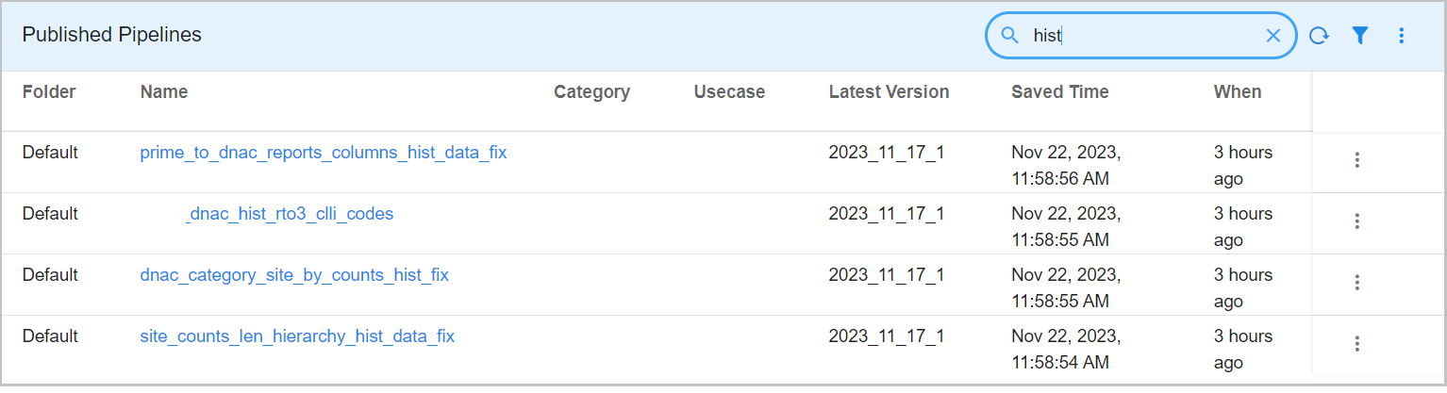The height and width of the screenshot is (393, 1447).
Task: Sort by the When column header
Action: (1237, 92)
